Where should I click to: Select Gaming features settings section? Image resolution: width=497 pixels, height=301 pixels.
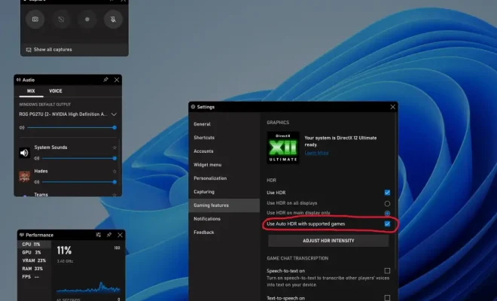224,205
